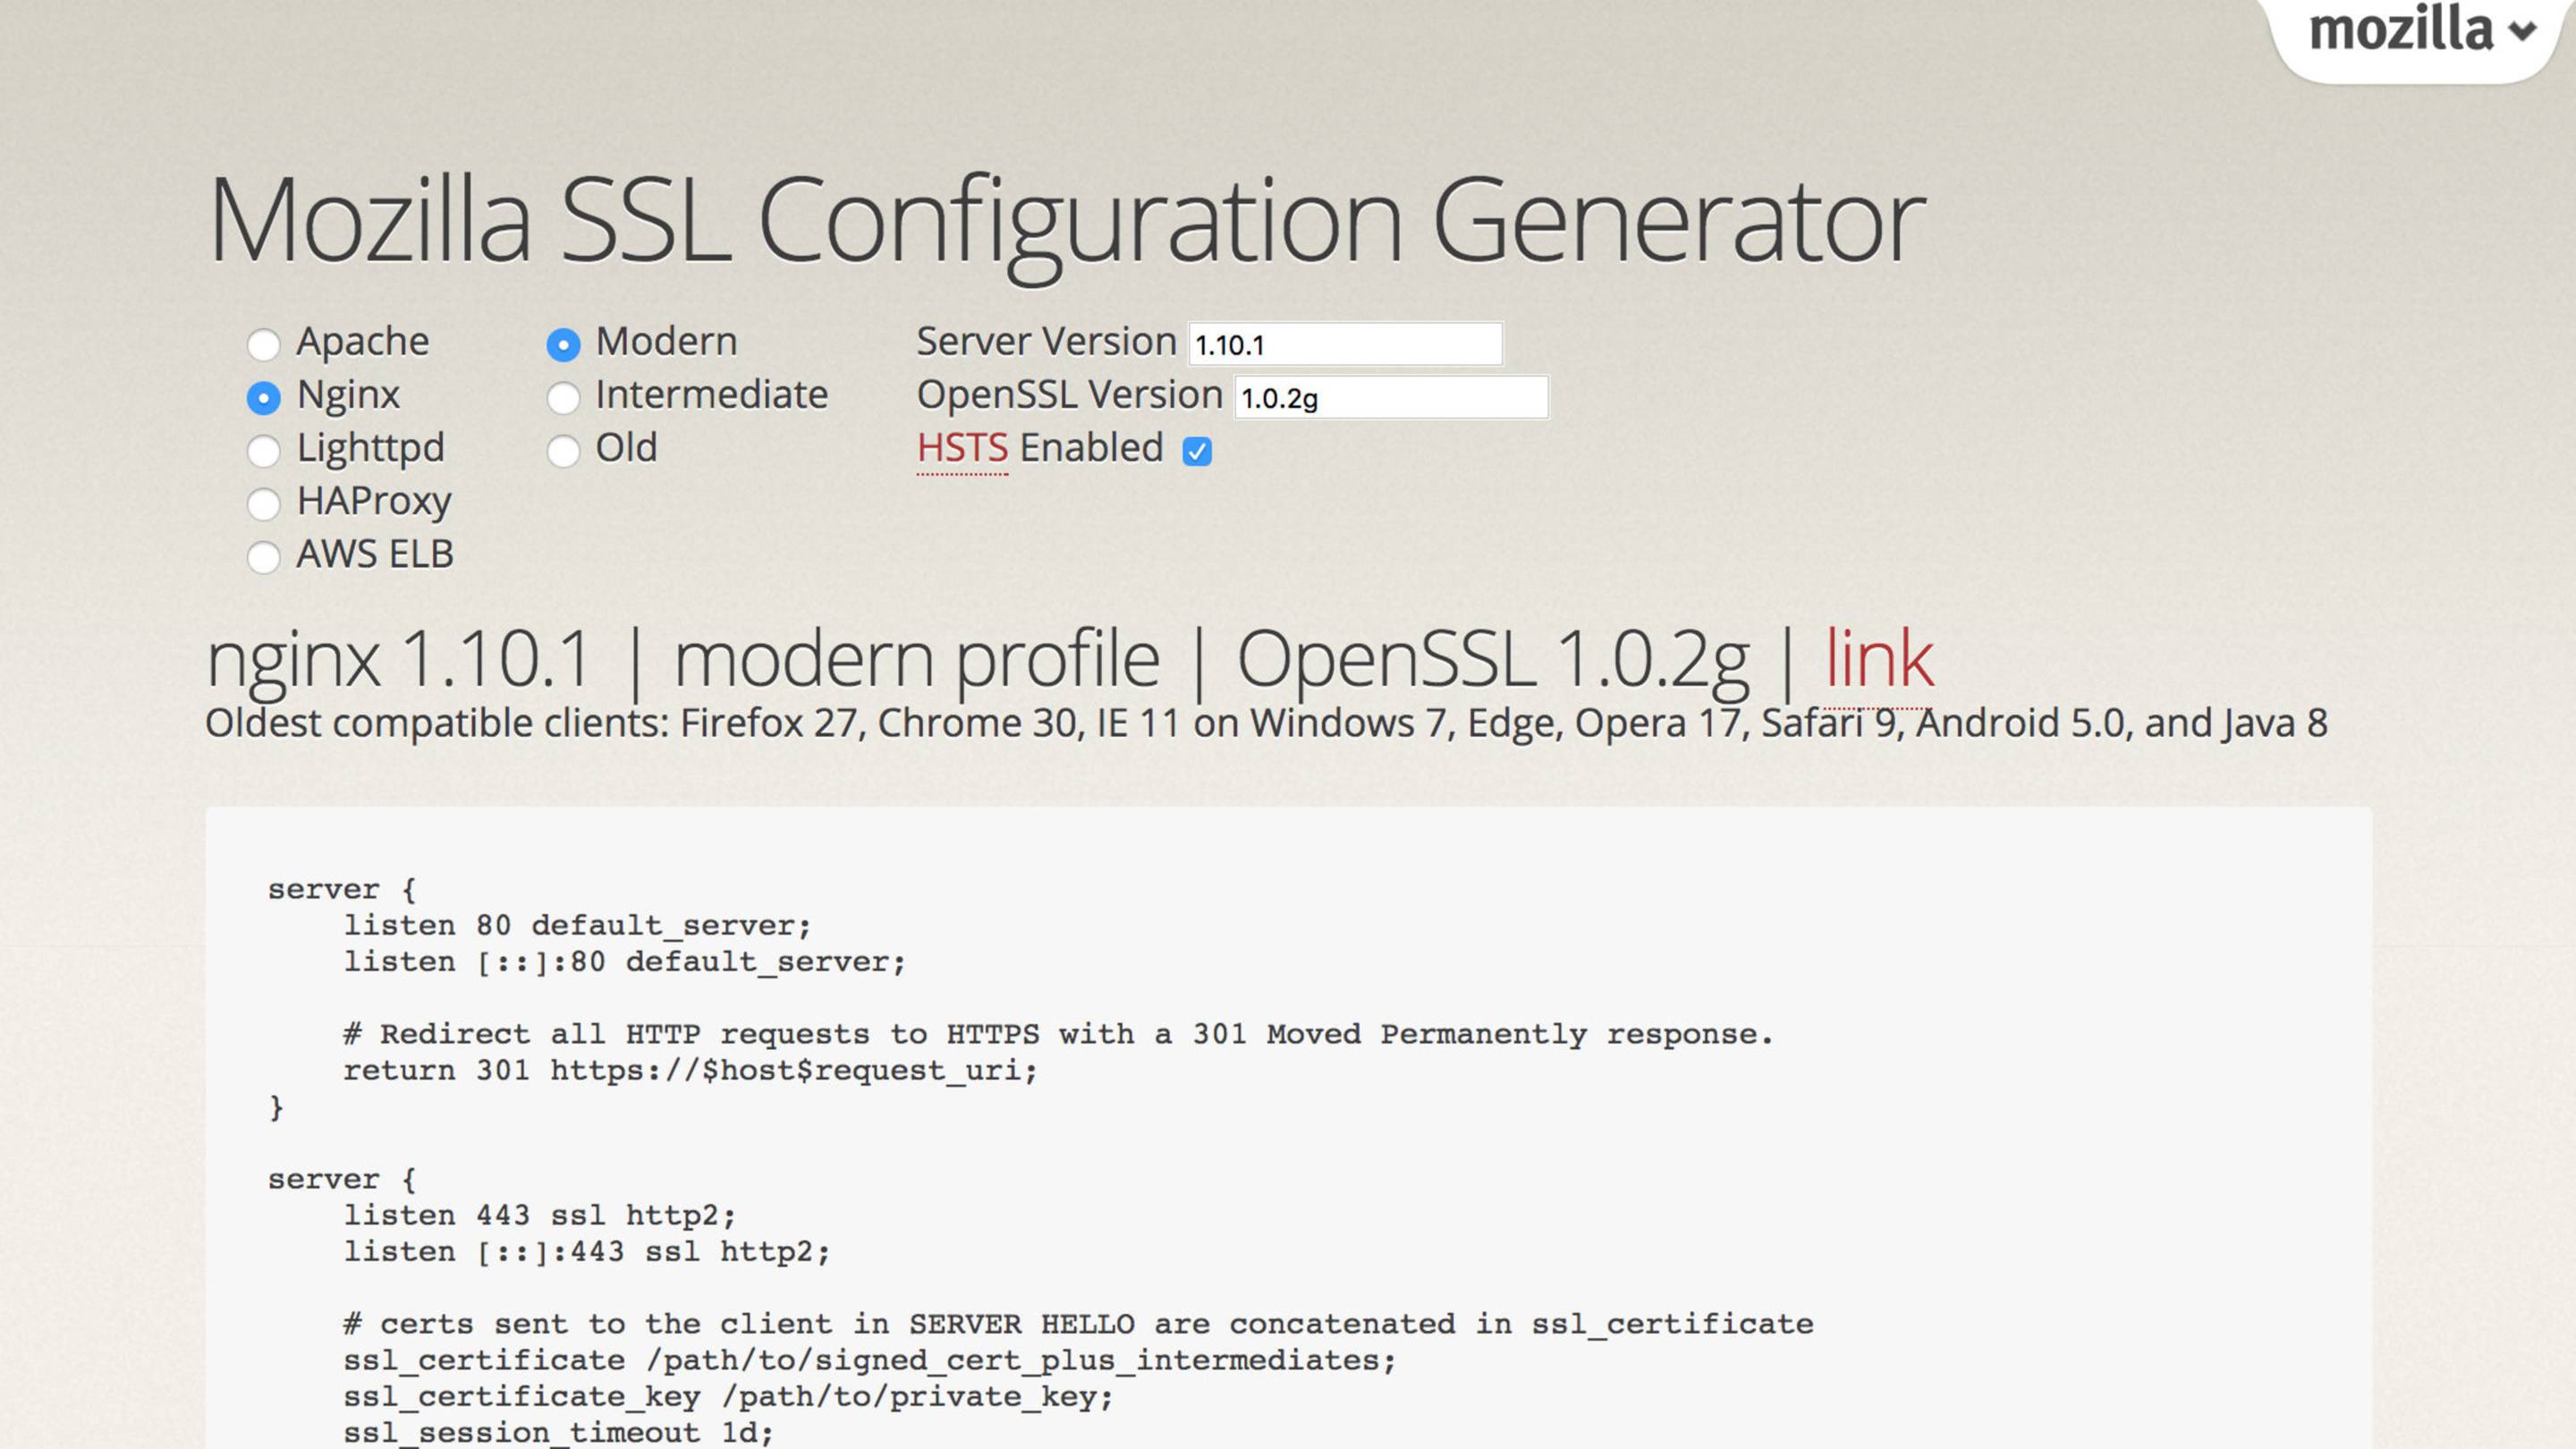The width and height of the screenshot is (2576, 1449).
Task: Select the Modern profile radio button
Action: click(563, 345)
